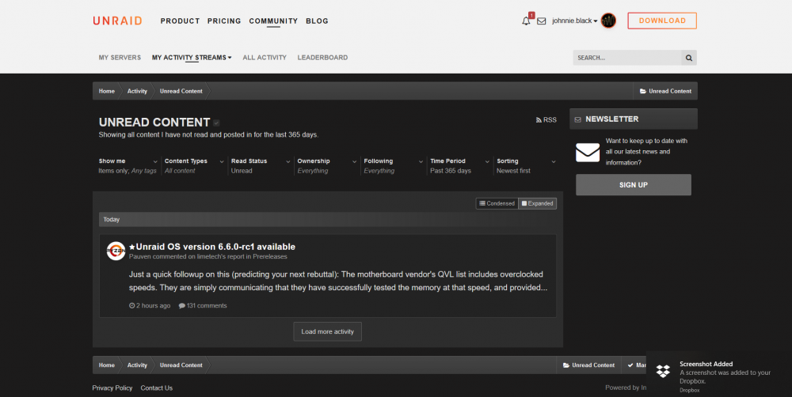Expand the Content Types filter
The width and height of the screenshot is (792, 397).
(x=194, y=165)
